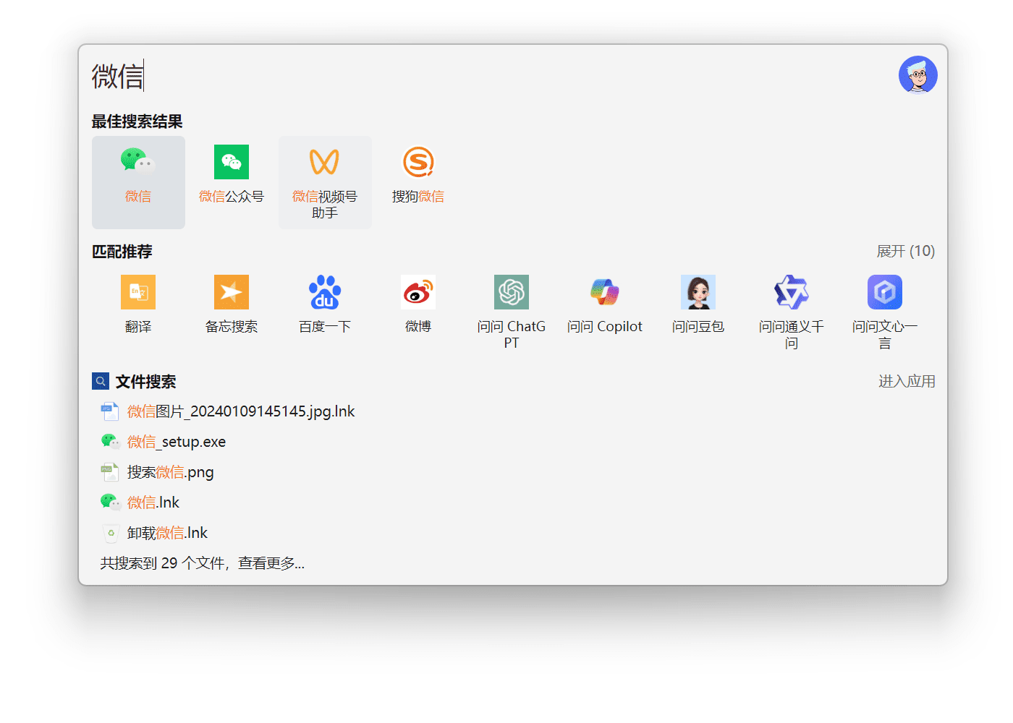Click recycle icon beside 卸载微信.lnk
This screenshot has height=723, width=1013.
[x=111, y=533]
